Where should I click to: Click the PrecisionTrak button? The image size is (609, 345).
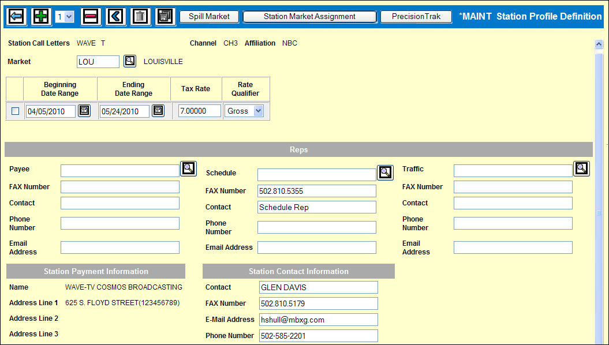(416, 17)
